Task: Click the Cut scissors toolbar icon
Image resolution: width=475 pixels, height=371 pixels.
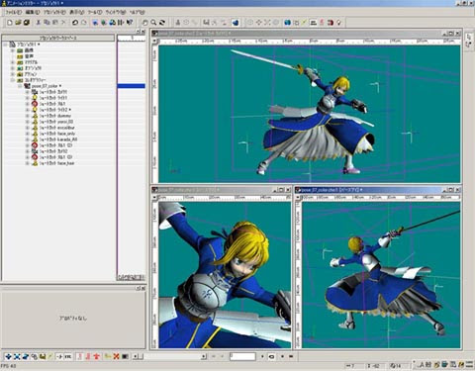Action: (x=39, y=23)
